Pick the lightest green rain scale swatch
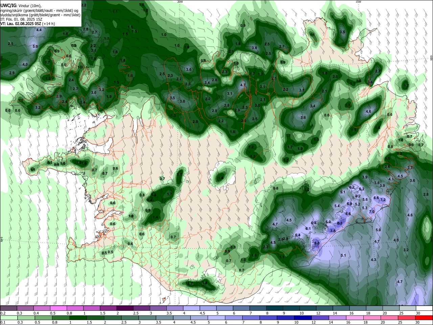This screenshot has height=325, width=433. pyautogui.click(x=9, y=318)
